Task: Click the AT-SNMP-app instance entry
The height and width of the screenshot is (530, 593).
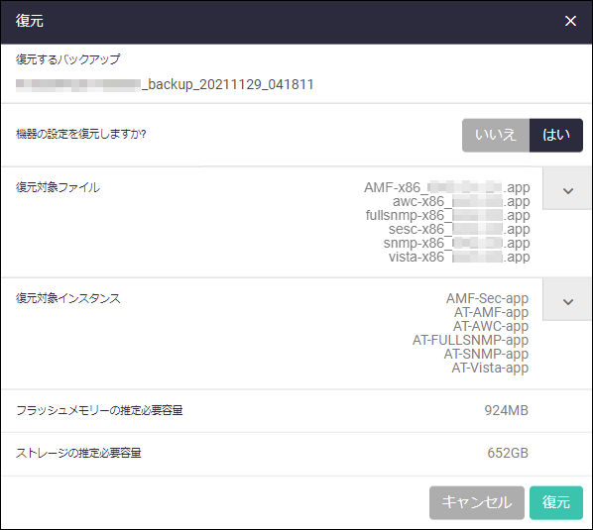Action: point(486,355)
